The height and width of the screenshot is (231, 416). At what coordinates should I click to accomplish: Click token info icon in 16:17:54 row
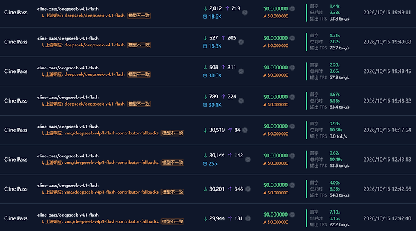click(245, 130)
